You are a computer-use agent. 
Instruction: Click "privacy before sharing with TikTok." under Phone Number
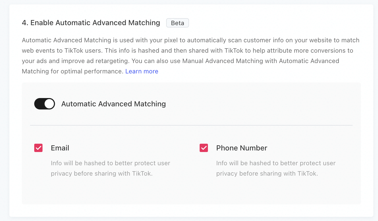(267, 174)
